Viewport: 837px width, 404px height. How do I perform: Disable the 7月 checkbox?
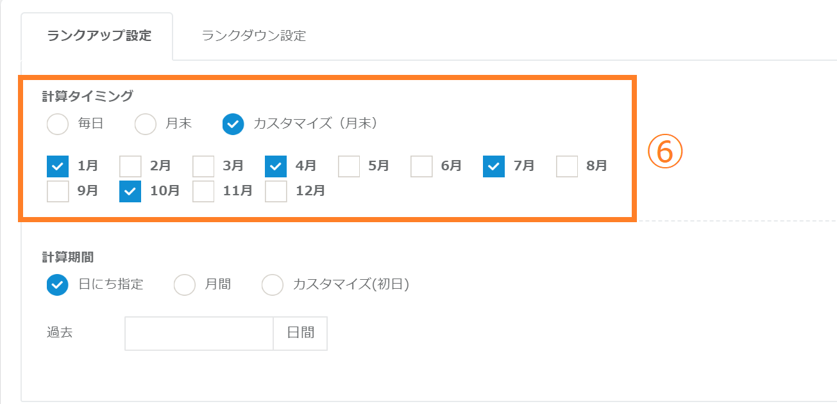[494, 166]
